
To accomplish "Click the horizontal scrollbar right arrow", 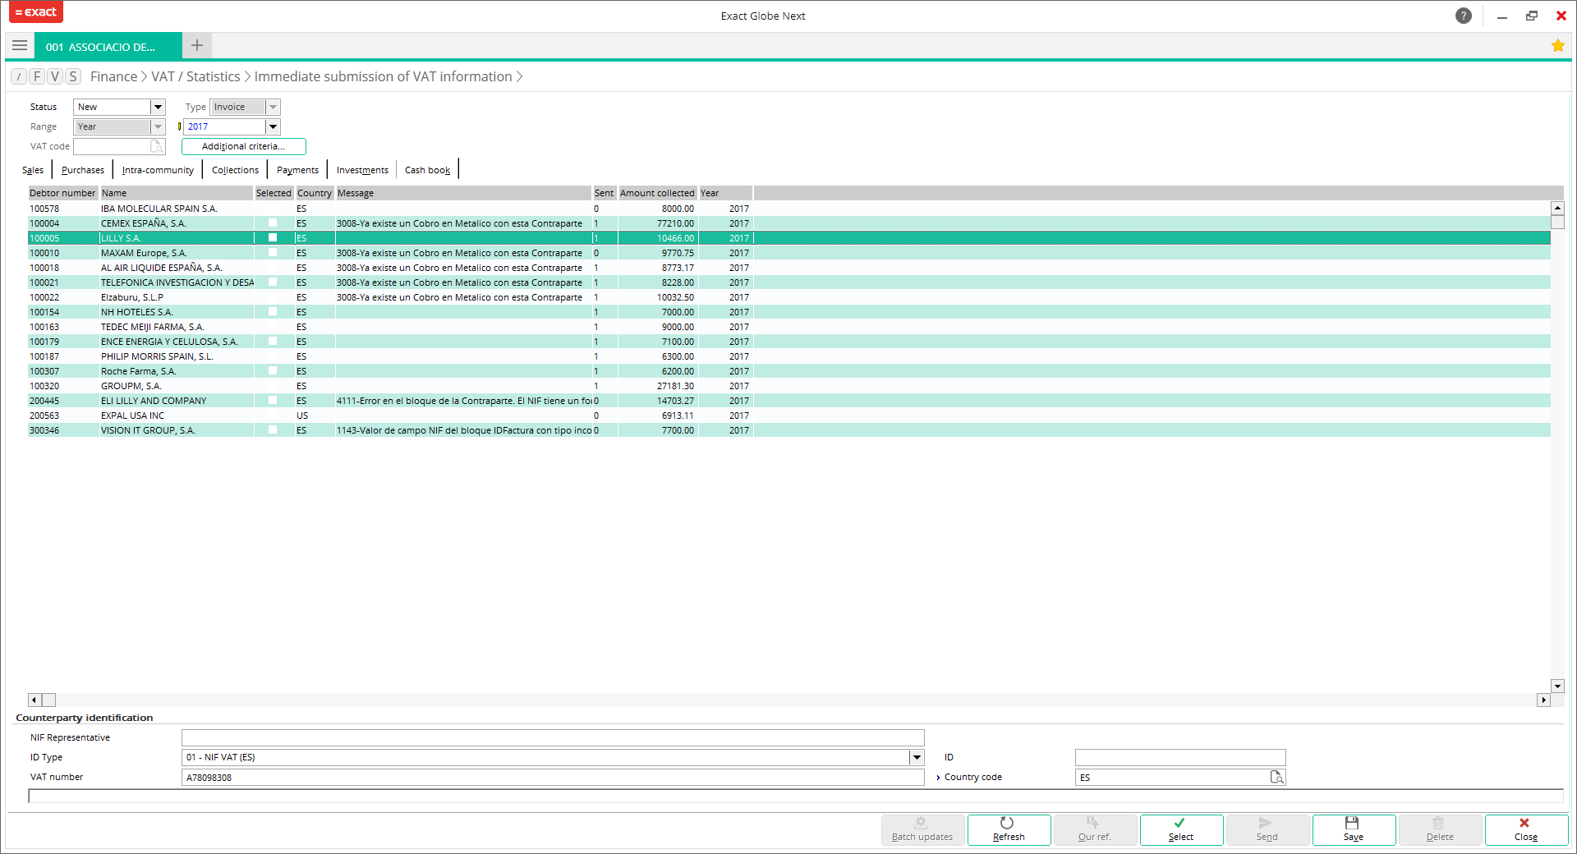I will pyautogui.click(x=1543, y=700).
